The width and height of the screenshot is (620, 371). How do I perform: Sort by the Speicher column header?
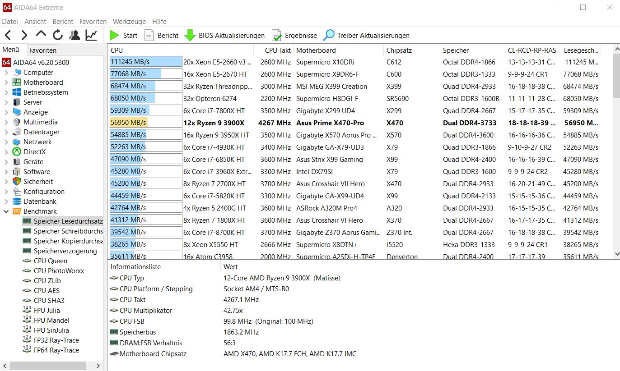(472, 50)
